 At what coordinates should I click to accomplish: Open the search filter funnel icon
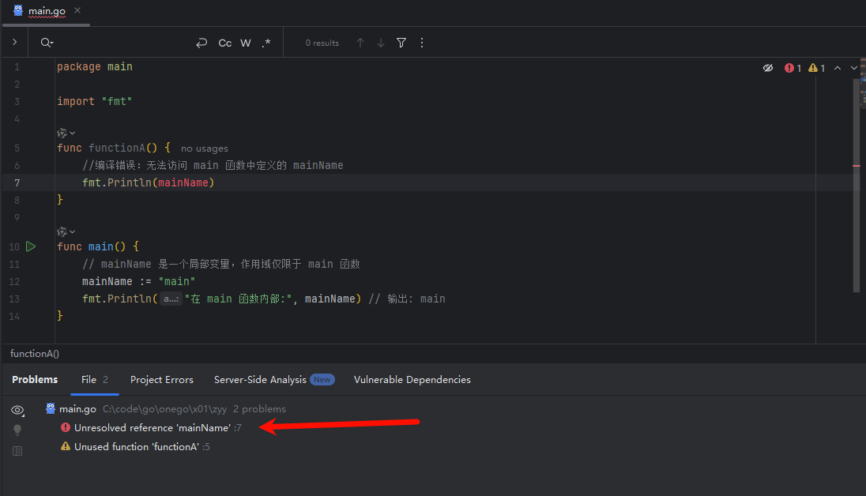click(401, 43)
